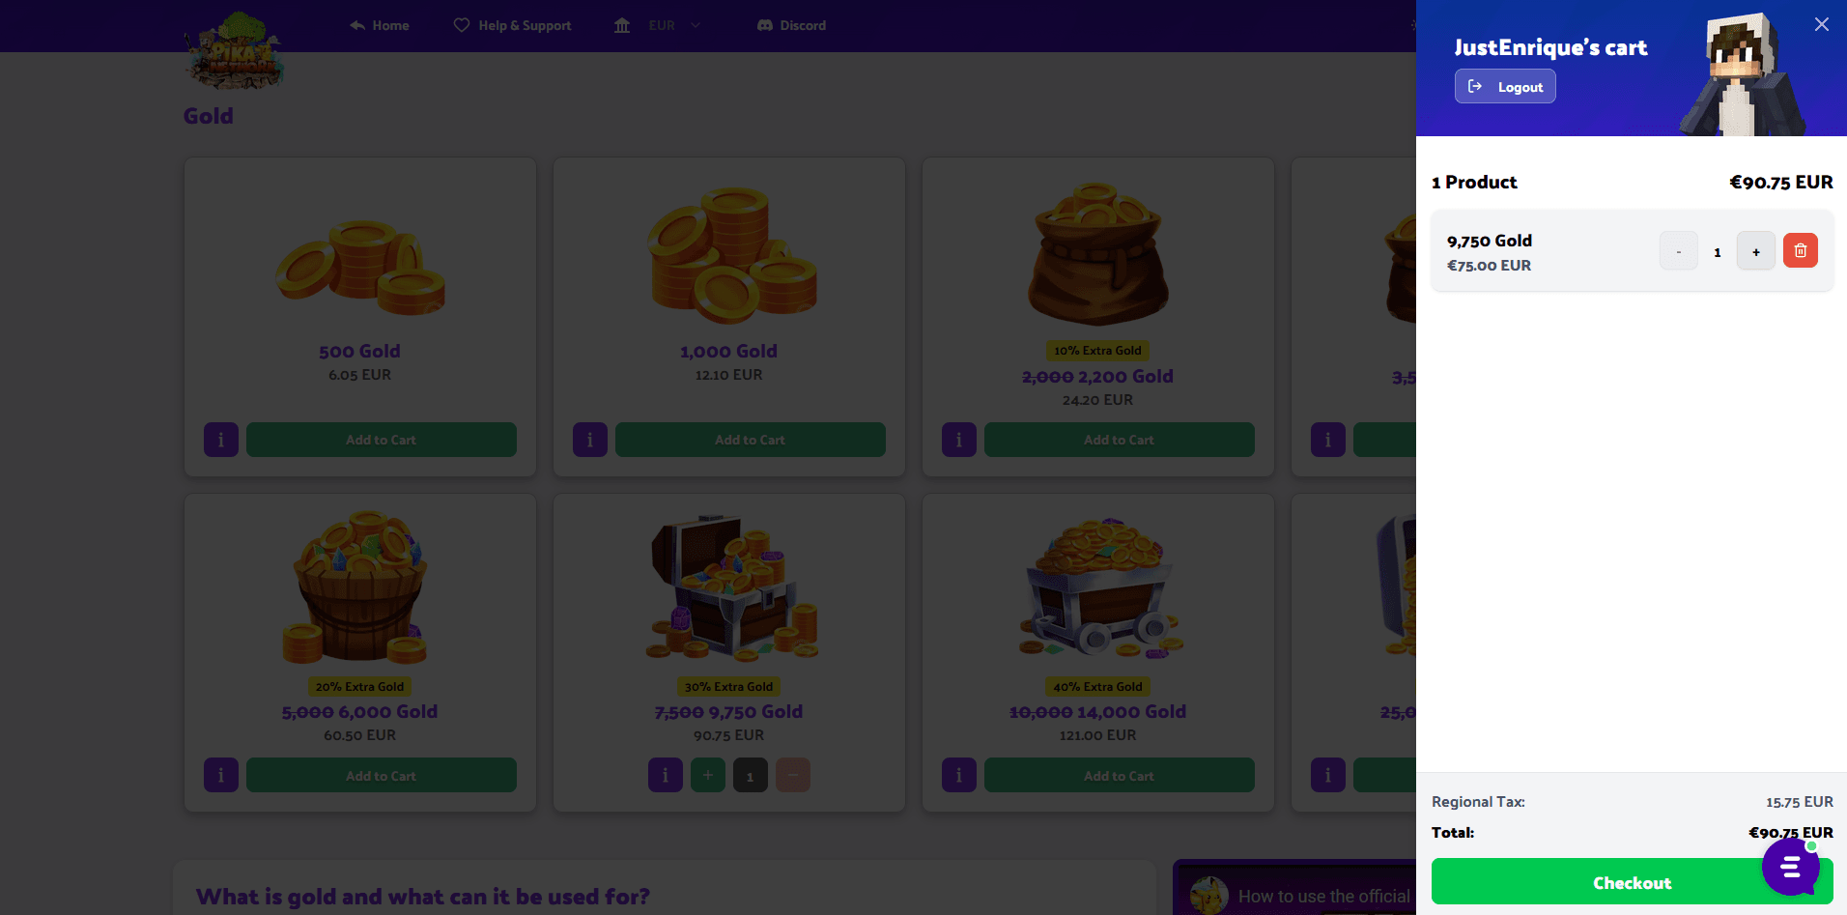Show info for the 2,200 Gold package
Viewport: 1847px width, 915px height.
point(959,440)
